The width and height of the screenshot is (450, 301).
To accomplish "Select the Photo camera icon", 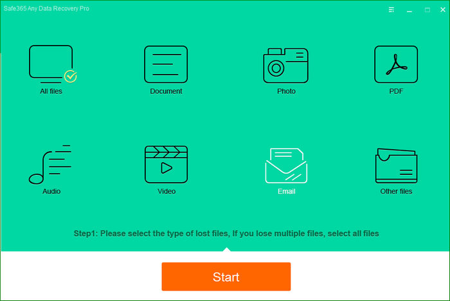I will point(286,64).
